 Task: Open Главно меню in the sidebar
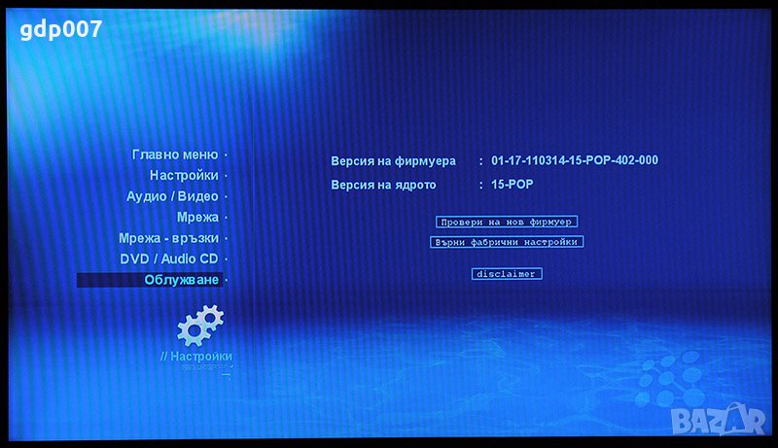(x=175, y=155)
